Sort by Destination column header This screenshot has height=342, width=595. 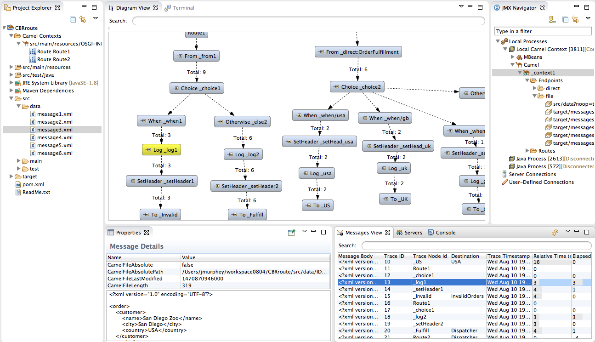pyautogui.click(x=467, y=256)
